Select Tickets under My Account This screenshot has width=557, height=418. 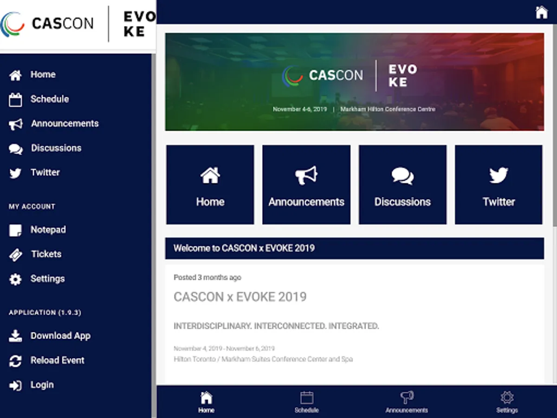(x=46, y=254)
